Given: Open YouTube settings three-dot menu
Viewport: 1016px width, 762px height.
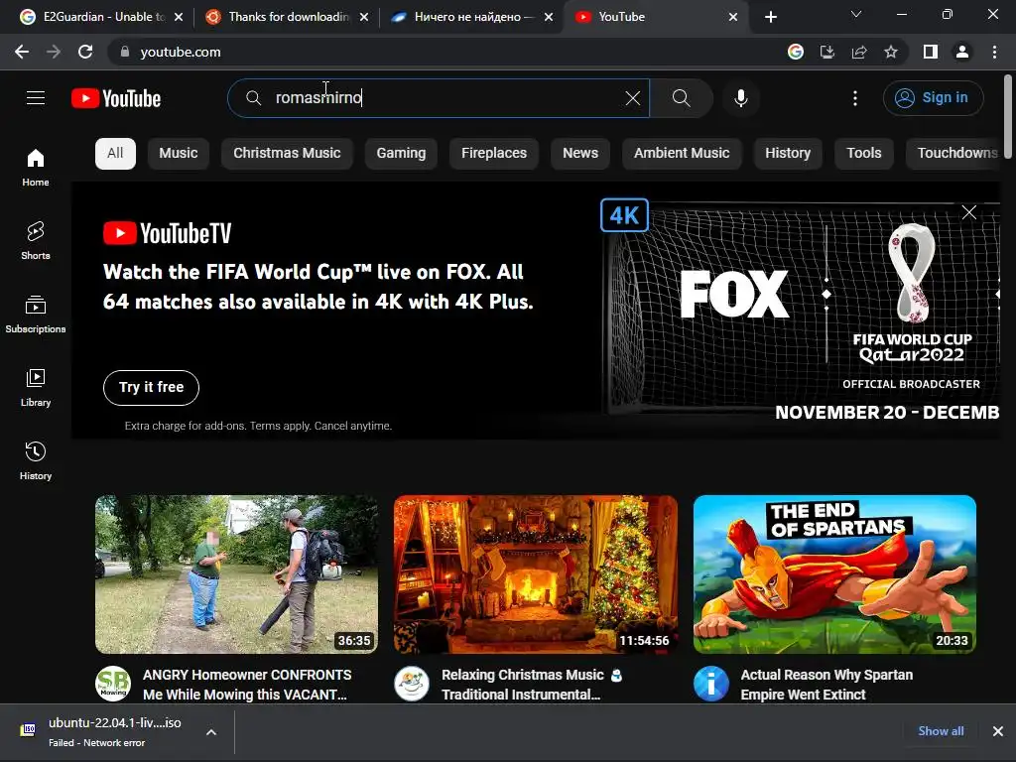Looking at the screenshot, I should (x=854, y=98).
